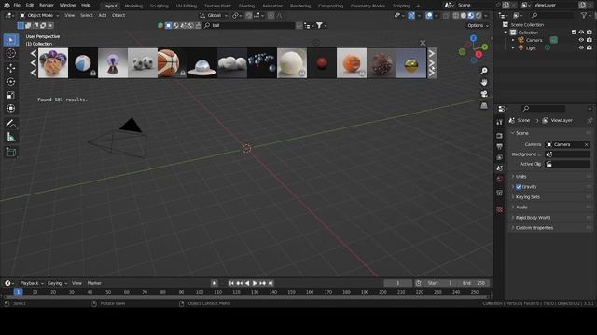Clear the scene Camera field
This screenshot has height=335, width=597.
coord(587,145)
